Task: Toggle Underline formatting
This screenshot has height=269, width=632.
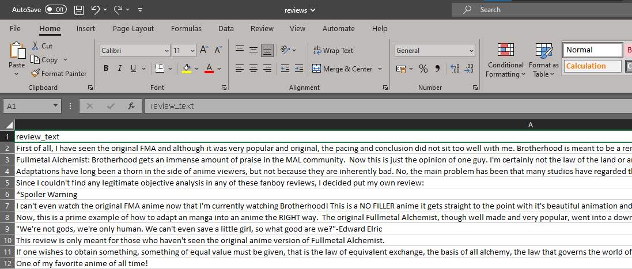Action: pos(134,69)
